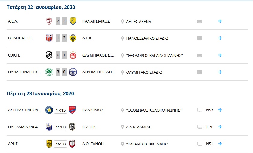The image size is (253, 153).
Task: Select the ΠΑΝΙΩΝΙΟΣ team name
Action: click(x=93, y=110)
